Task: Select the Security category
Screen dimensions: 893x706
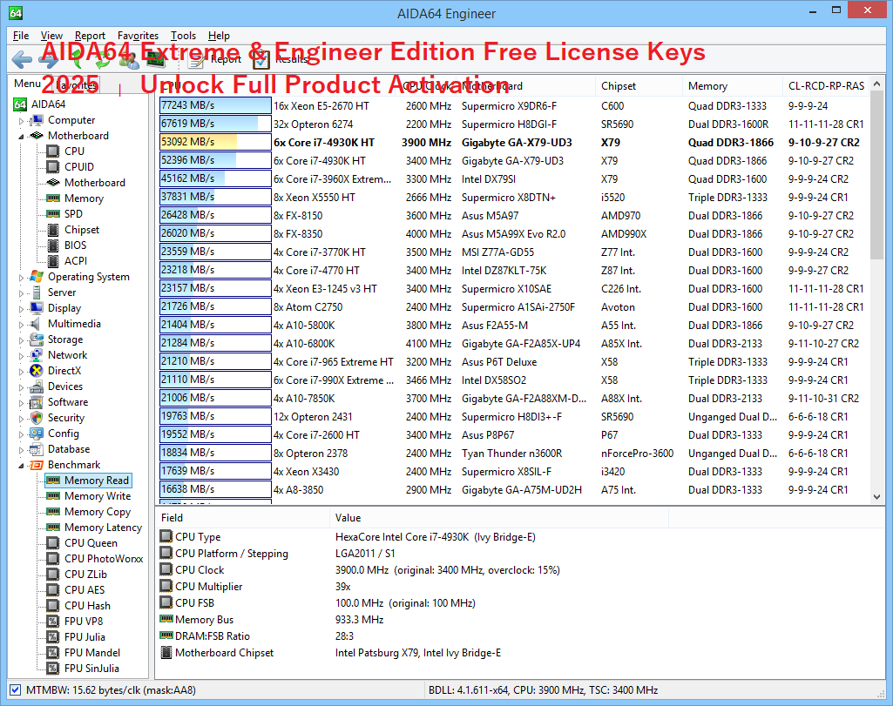Action: (x=66, y=418)
